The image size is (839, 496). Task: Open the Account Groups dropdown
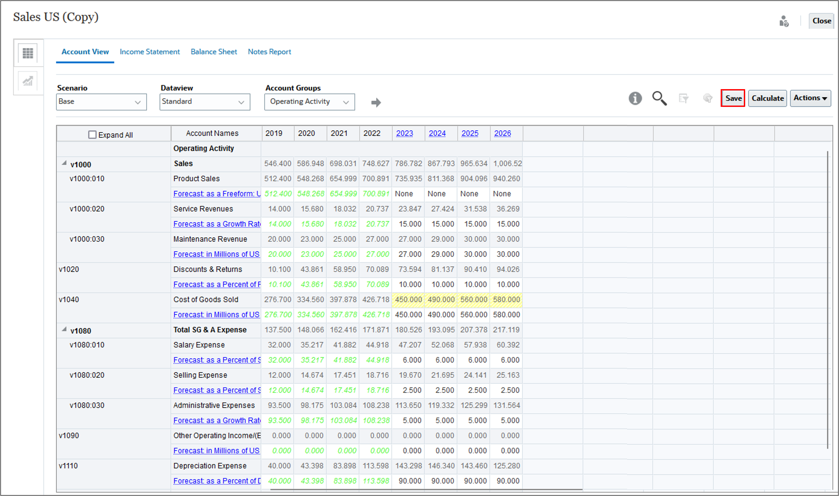tap(309, 102)
